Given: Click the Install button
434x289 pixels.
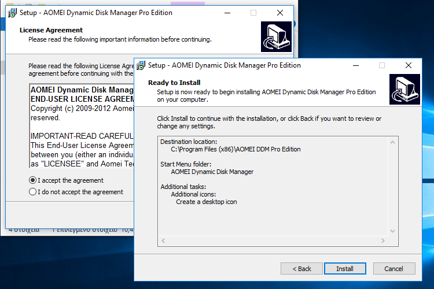Looking at the screenshot, I should (345, 269).
